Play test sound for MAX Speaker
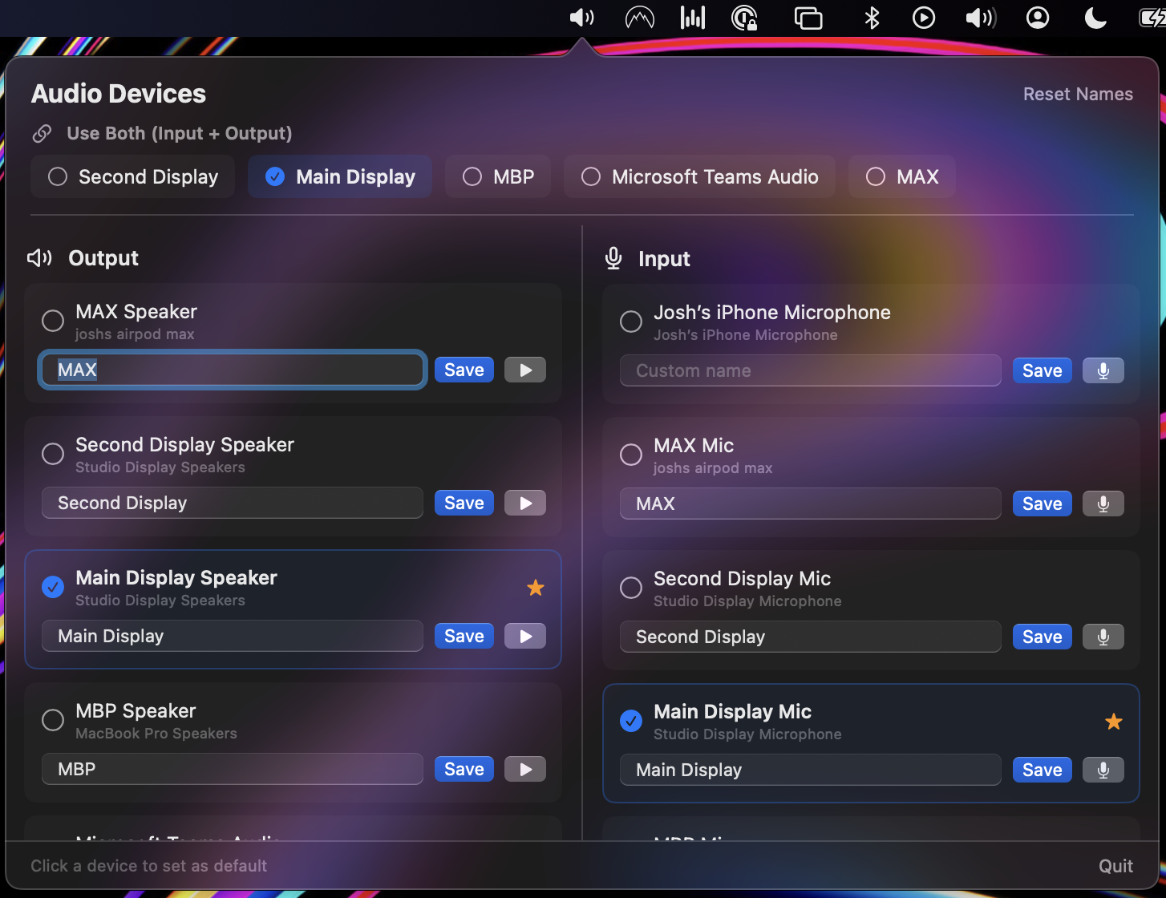The width and height of the screenshot is (1166, 898). click(x=524, y=370)
